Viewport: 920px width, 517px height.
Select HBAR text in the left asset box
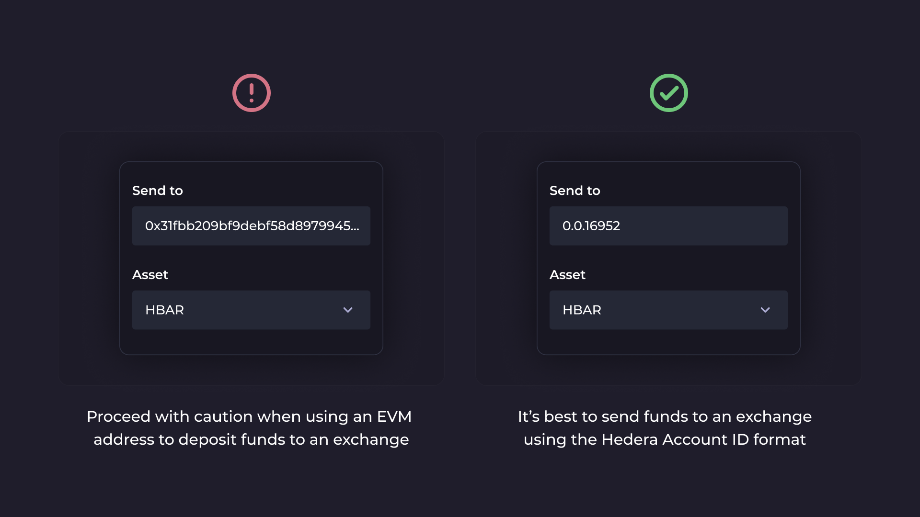tap(164, 310)
